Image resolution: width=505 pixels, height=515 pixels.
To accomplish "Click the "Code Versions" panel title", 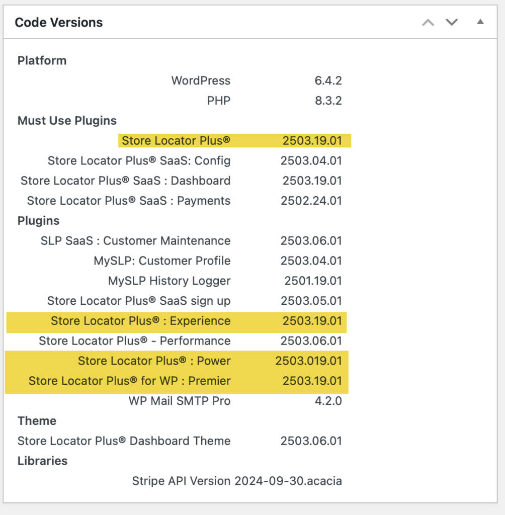I will click(59, 22).
